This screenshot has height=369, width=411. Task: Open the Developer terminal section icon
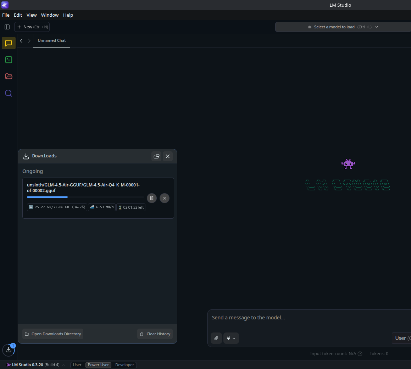9,60
